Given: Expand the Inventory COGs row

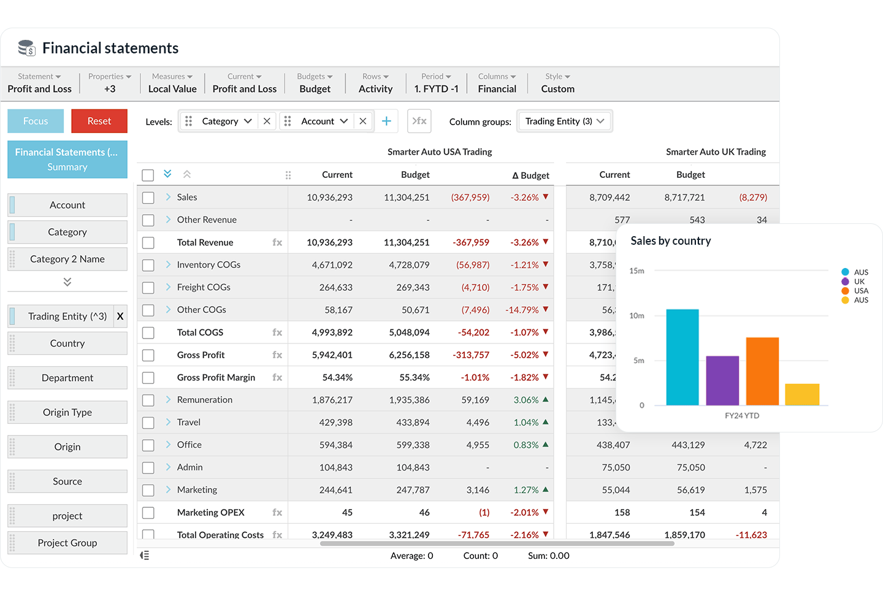Looking at the screenshot, I should tap(167, 264).
